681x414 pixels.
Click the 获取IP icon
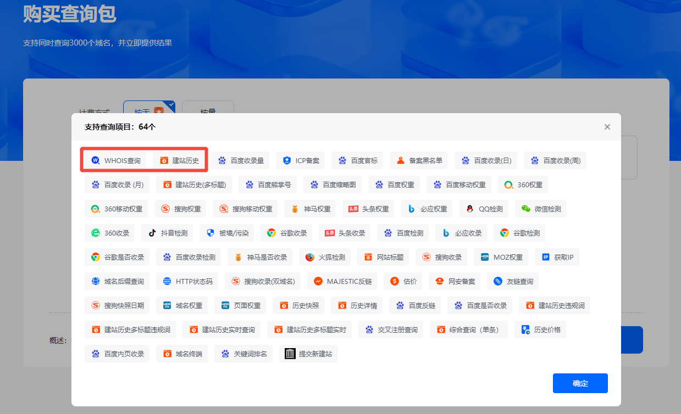pyautogui.click(x=545, y=257)
